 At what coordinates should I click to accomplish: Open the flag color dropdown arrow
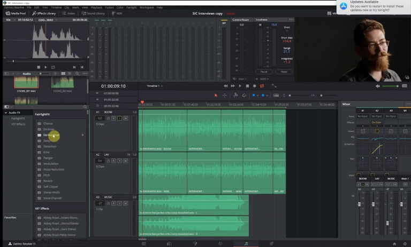(x=257, y=95)
